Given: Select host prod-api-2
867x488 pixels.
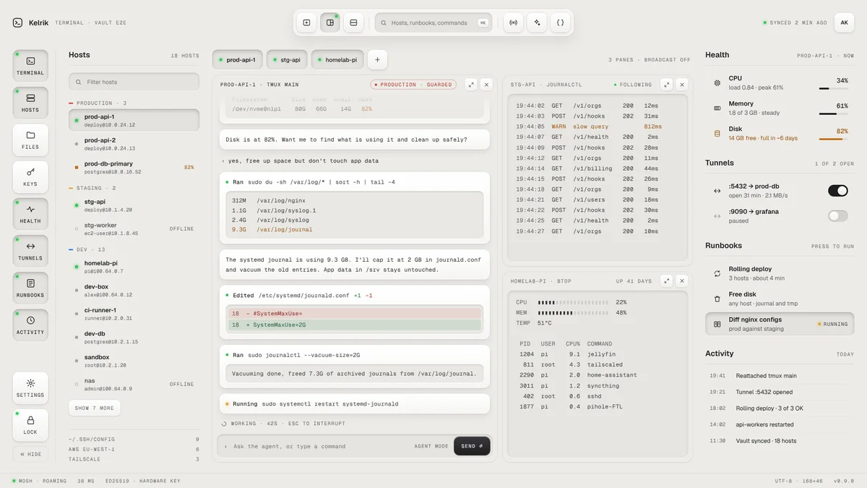Looking at the screenshot, I should coord(134,144).
